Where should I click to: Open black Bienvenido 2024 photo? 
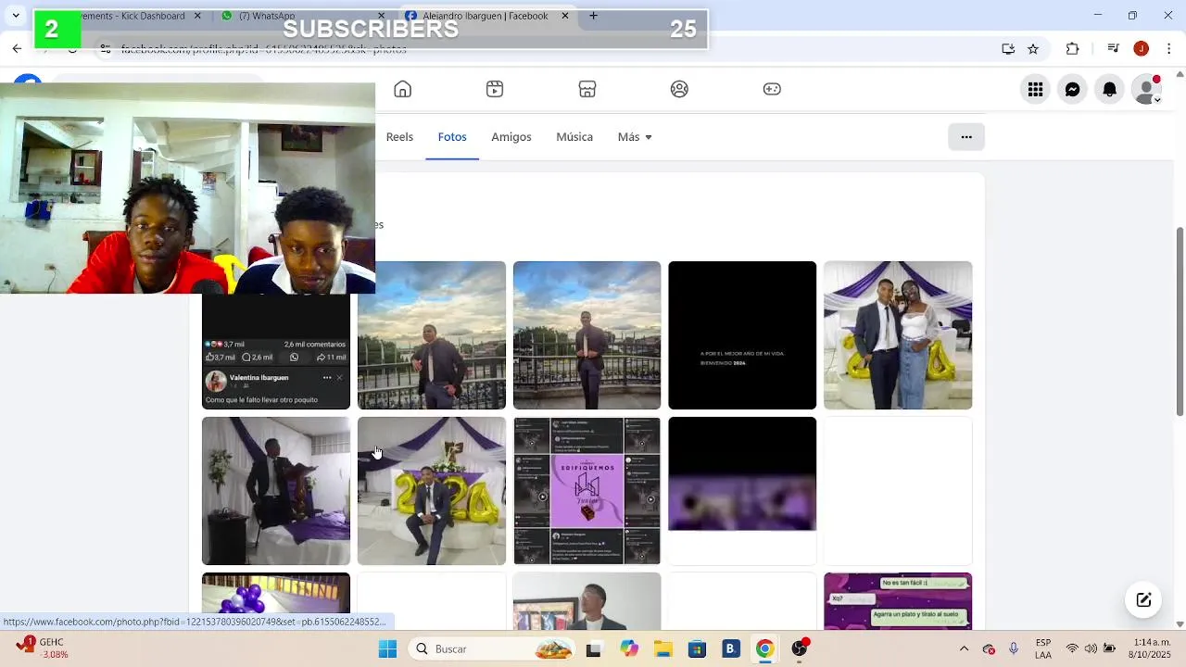(742, 335)
